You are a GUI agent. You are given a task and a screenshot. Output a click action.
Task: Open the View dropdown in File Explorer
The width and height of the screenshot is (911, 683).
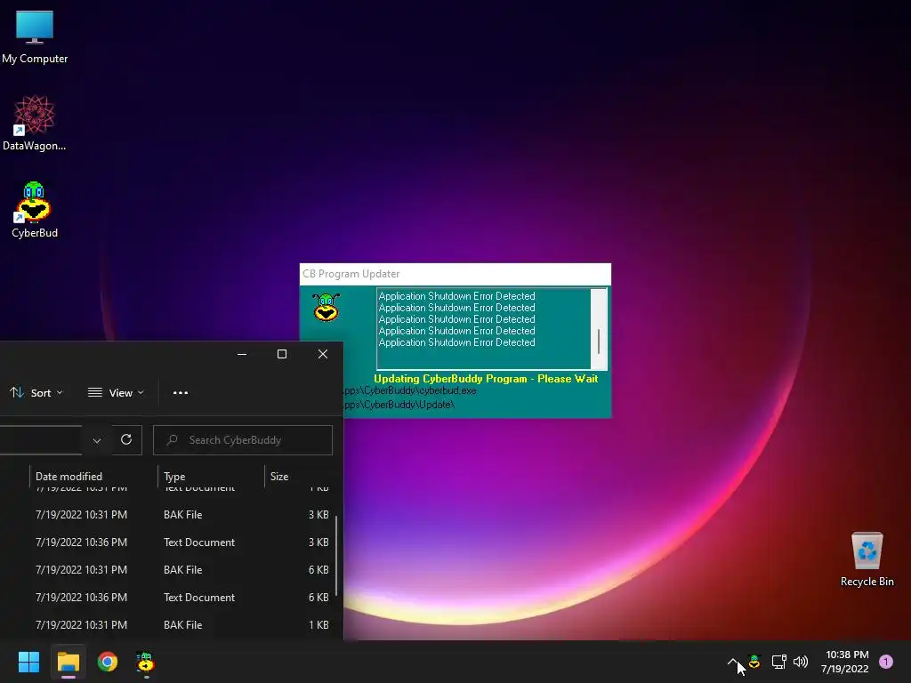tap(116, 392)
